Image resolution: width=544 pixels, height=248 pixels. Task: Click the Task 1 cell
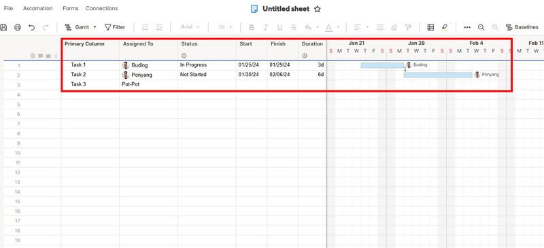(x=90, y=65)
